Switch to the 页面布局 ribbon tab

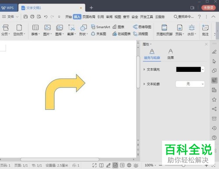[89, 17]
